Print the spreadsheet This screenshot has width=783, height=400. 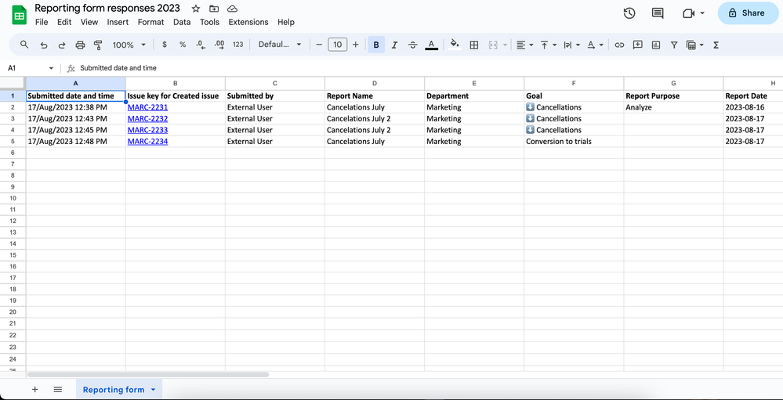(x=80, y=45)
